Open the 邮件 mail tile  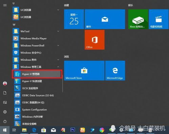coord(105,19)
